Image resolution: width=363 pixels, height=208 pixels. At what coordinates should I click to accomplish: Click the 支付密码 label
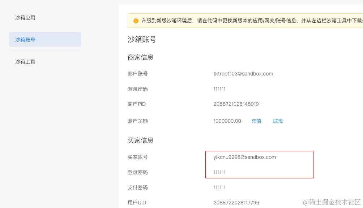(138, 187)
